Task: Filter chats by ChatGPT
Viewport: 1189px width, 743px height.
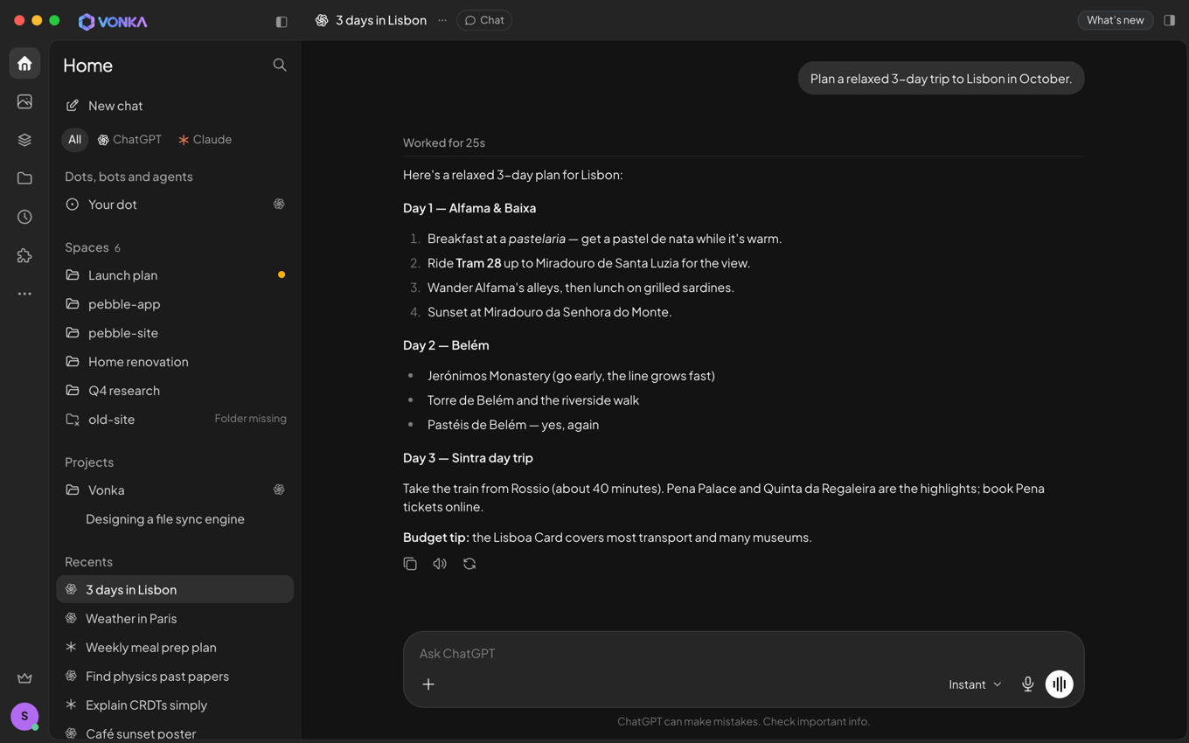Action: point(129,140)
